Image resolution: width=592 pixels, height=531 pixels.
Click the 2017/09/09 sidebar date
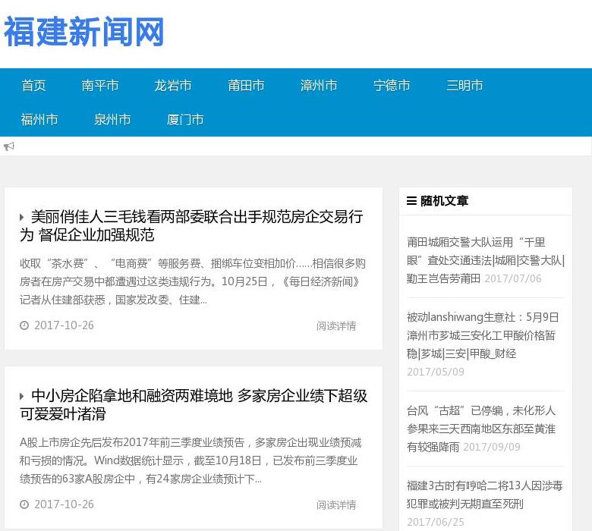(x=492, y=447)
